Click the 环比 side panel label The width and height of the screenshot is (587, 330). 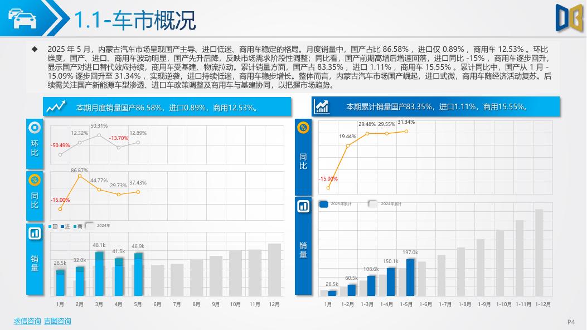[x=35, y=148]
